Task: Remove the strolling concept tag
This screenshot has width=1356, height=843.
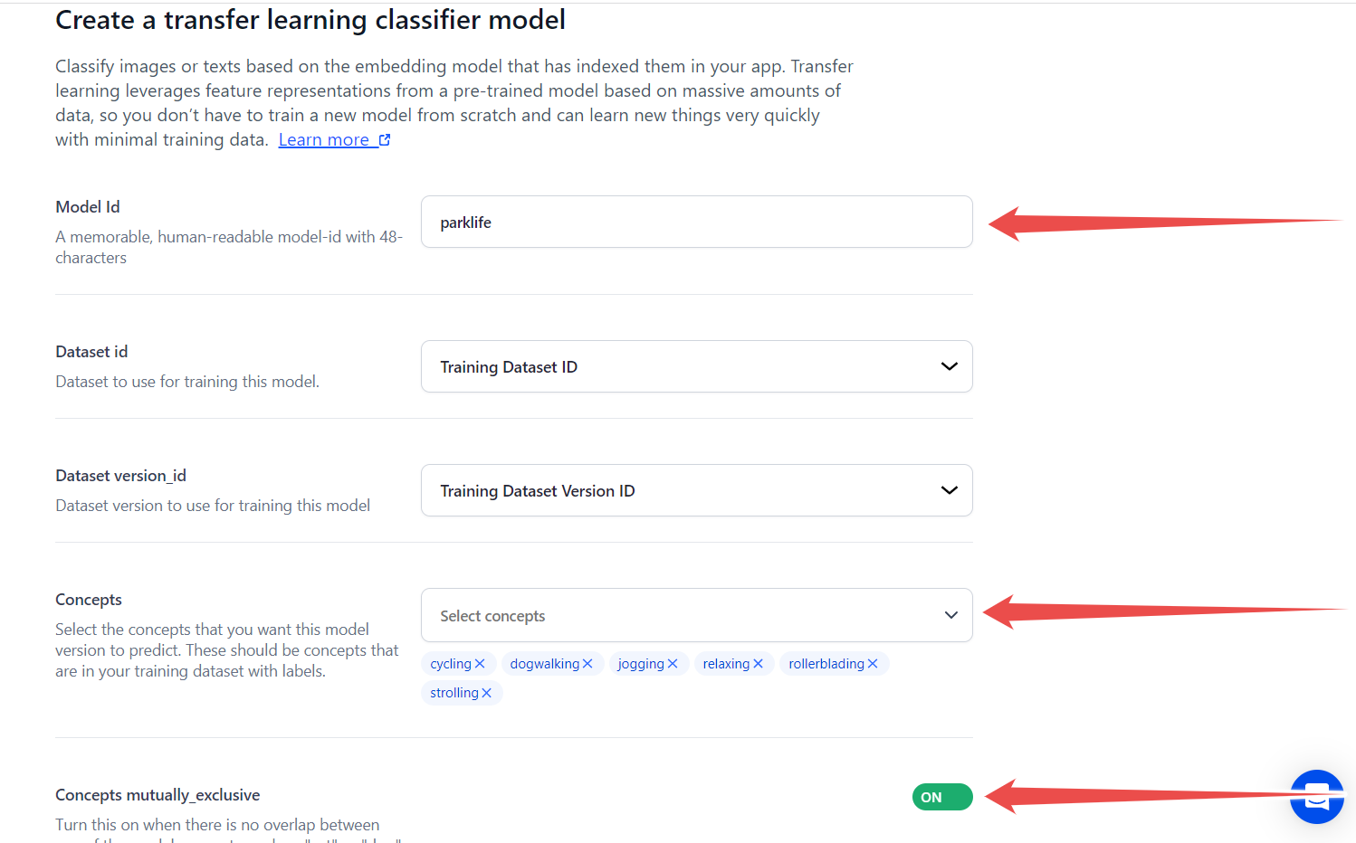Action: [x=487, y=693]
